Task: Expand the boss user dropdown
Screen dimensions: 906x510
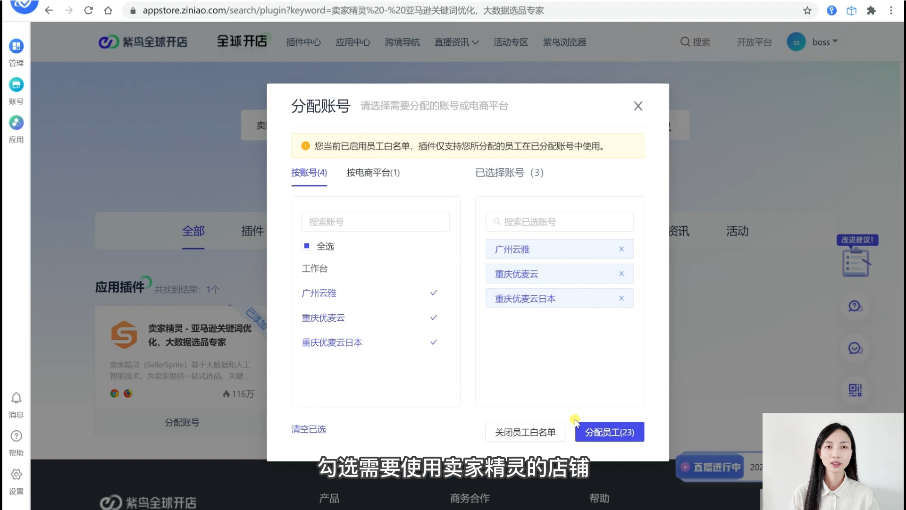Action: point(825,42)
